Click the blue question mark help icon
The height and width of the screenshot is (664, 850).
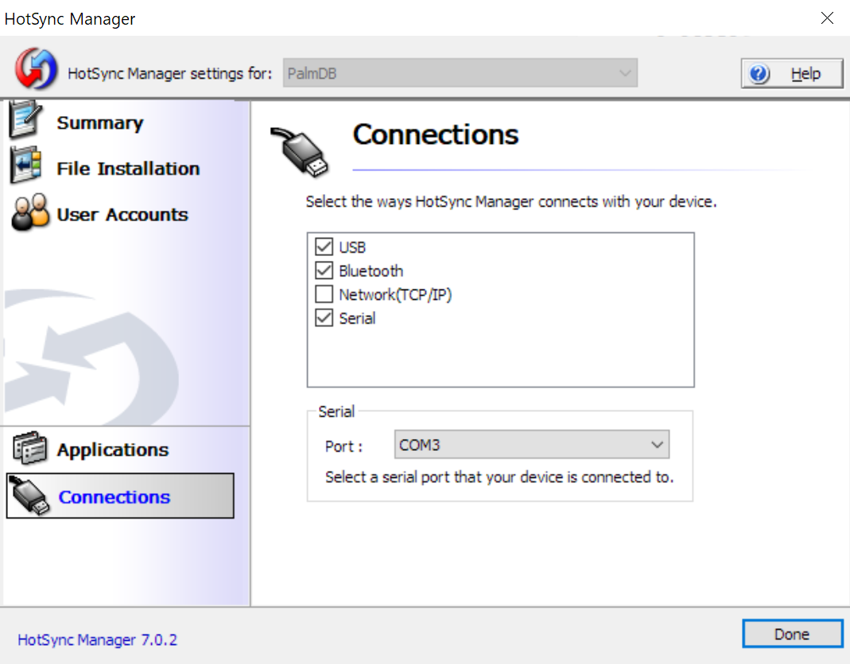point(759,72)
